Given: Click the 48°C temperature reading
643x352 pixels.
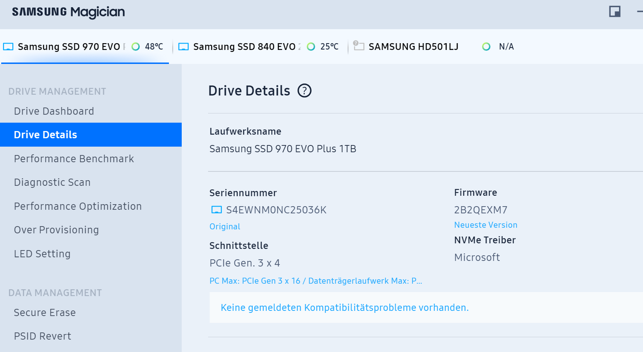Looking at the screenshot, I should [x=154, y=47].
